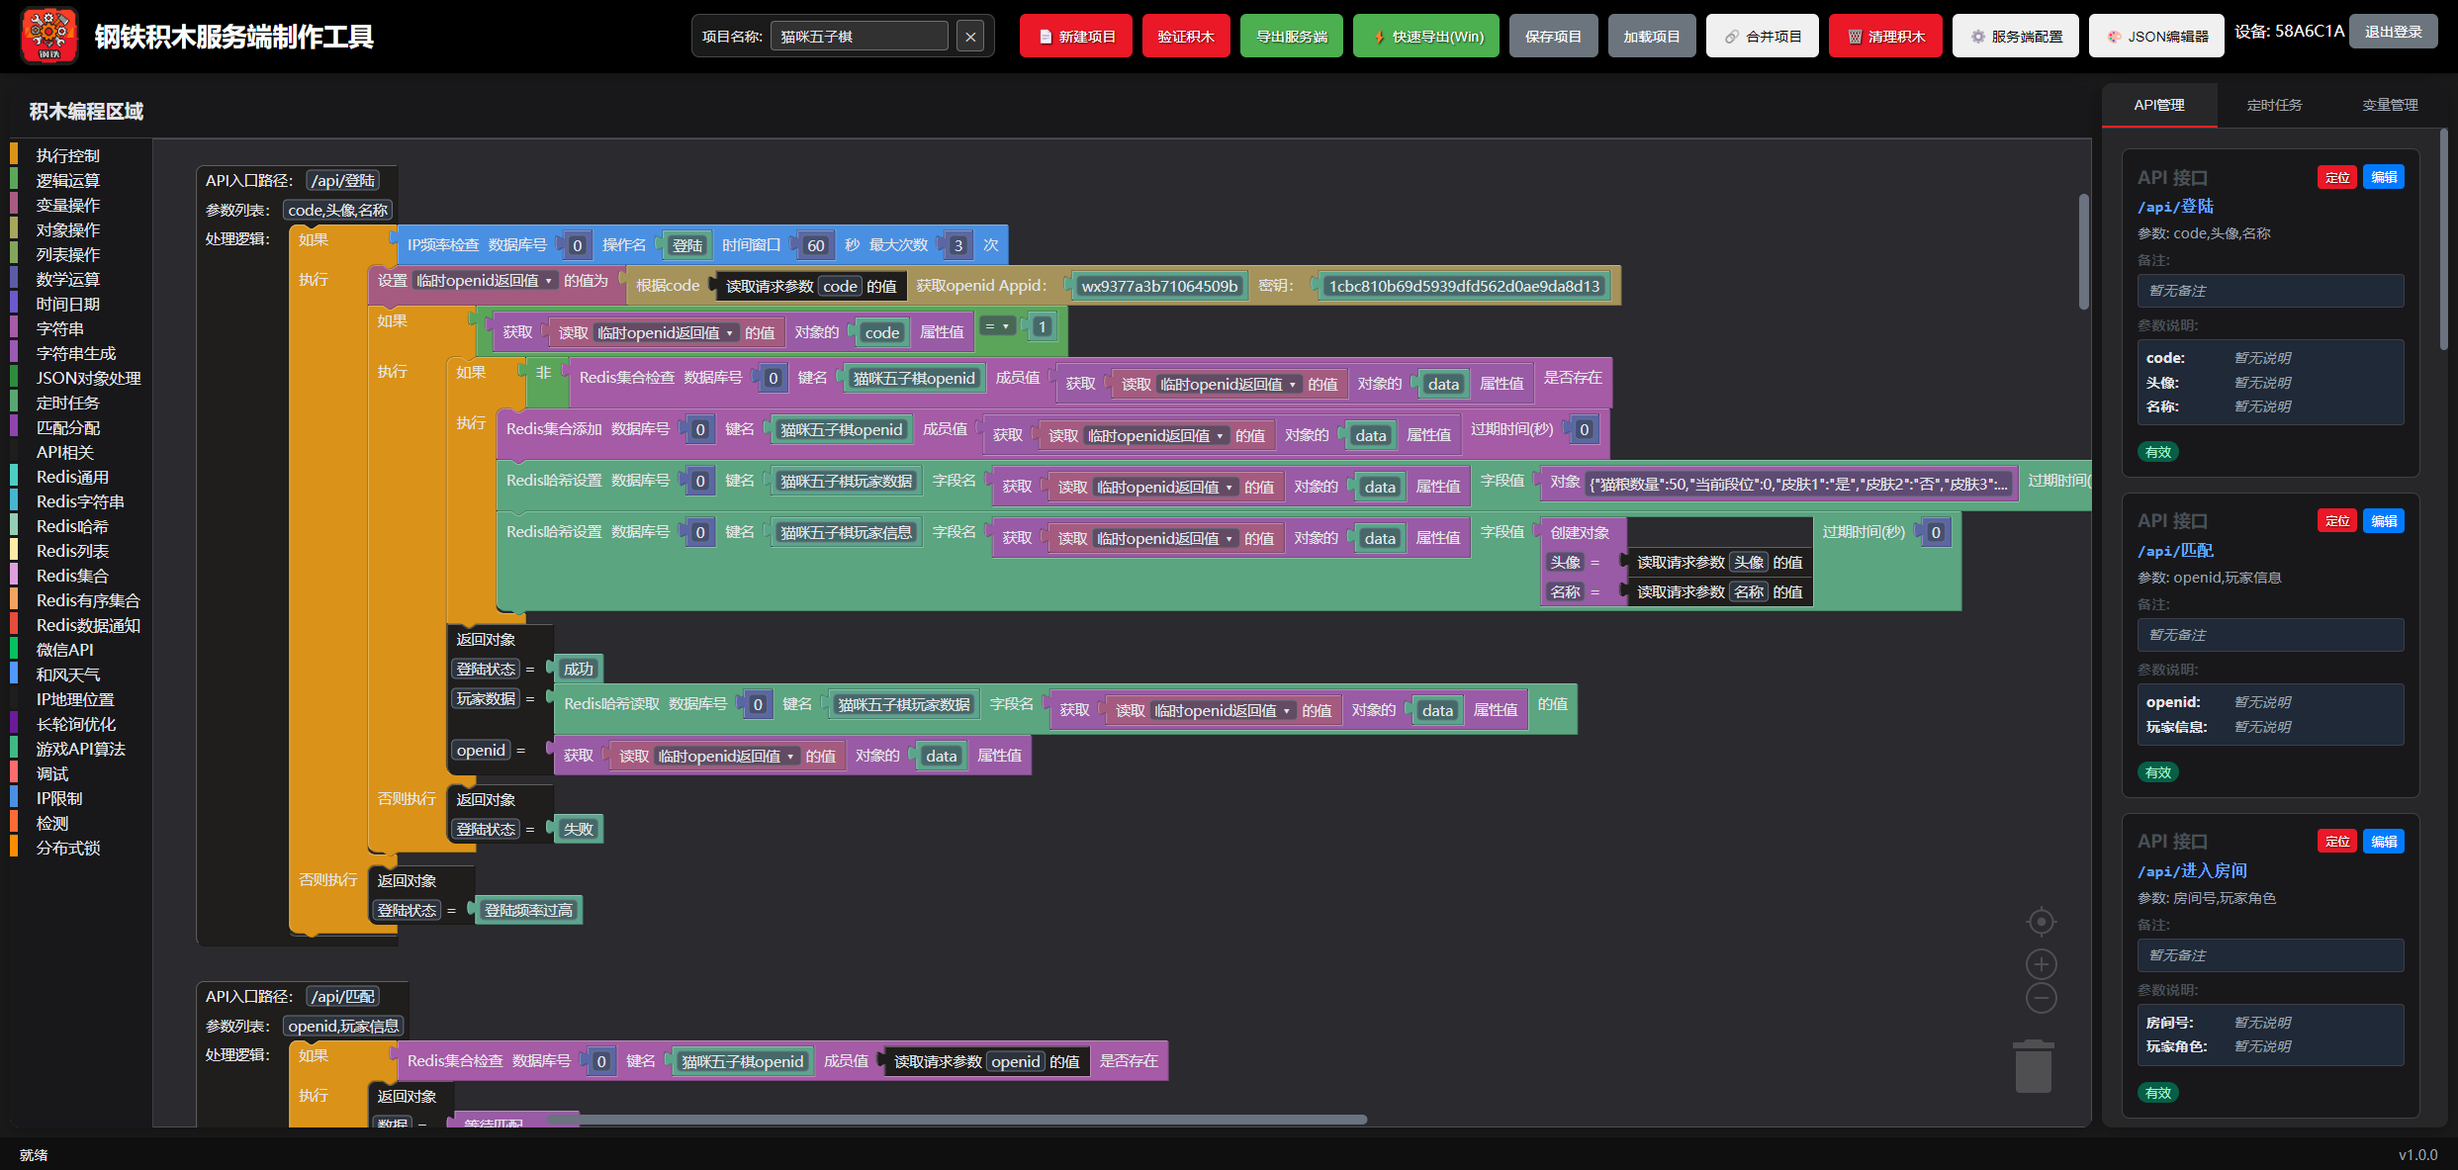
Task: Click the 验证积木 button
Action: tap(1185, 37)
